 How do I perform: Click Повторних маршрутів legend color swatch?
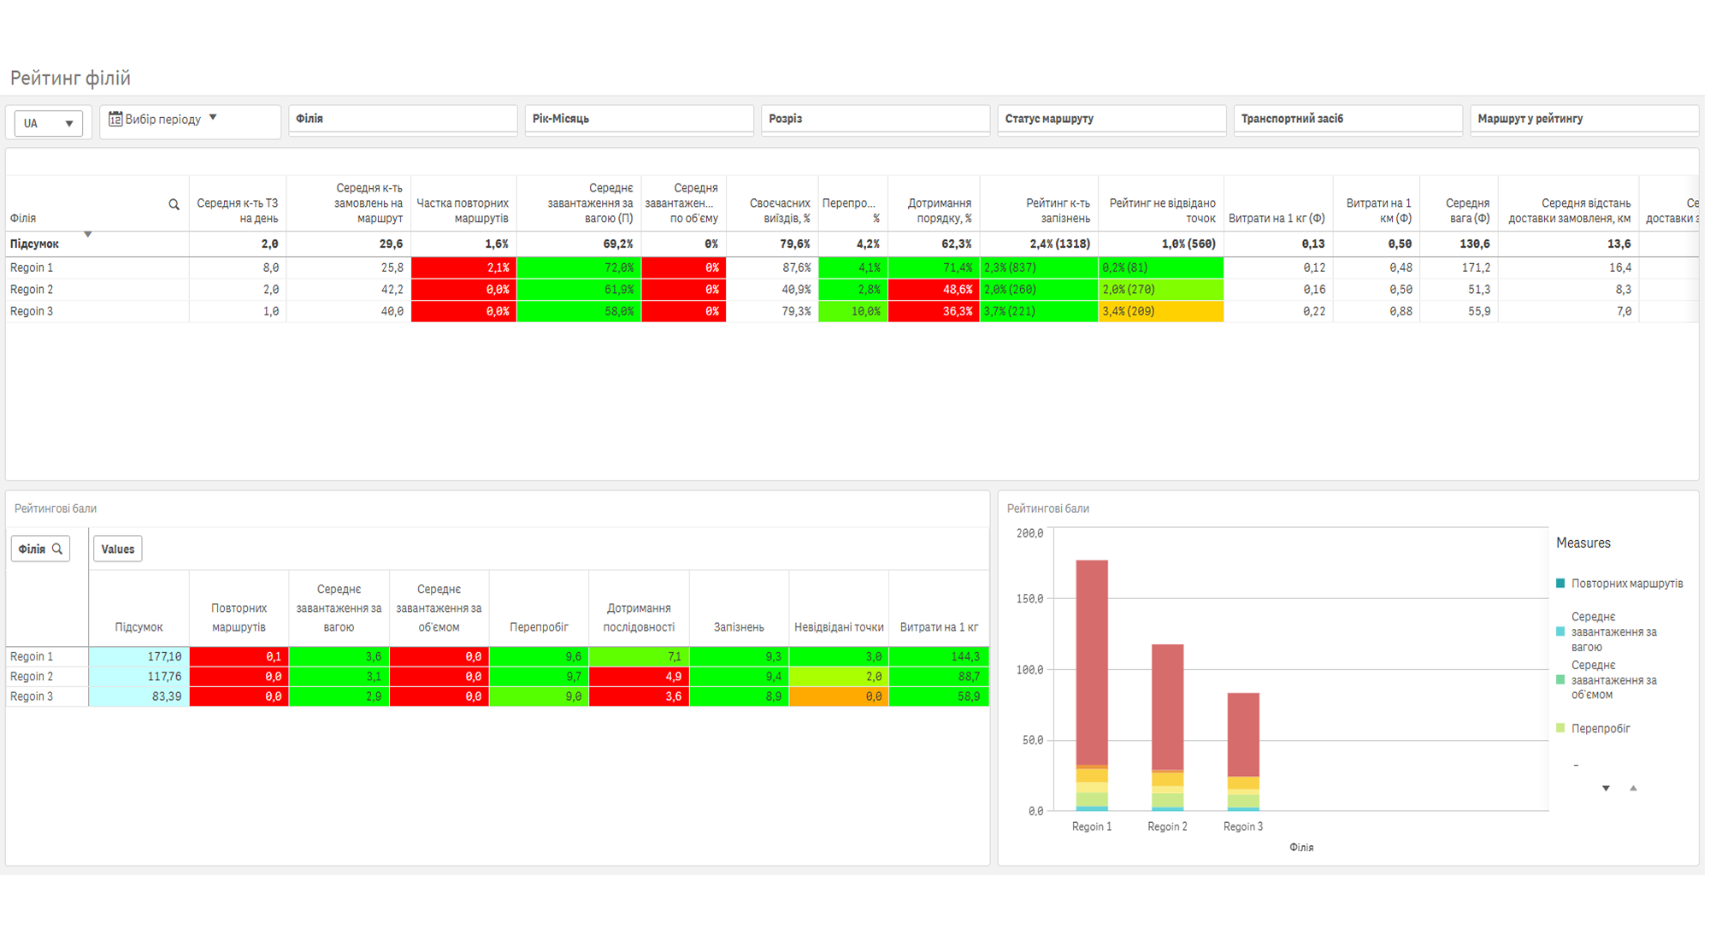pyautogui.click(x=1560, y=584)
